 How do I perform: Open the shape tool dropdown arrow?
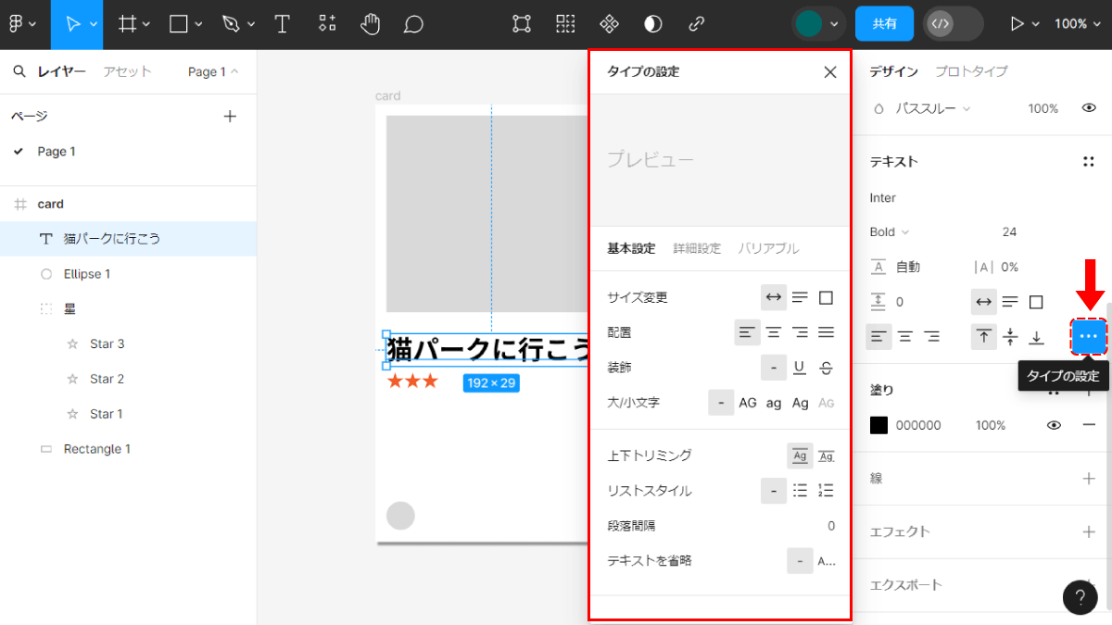pyautogui.click(x=198, y=24)
